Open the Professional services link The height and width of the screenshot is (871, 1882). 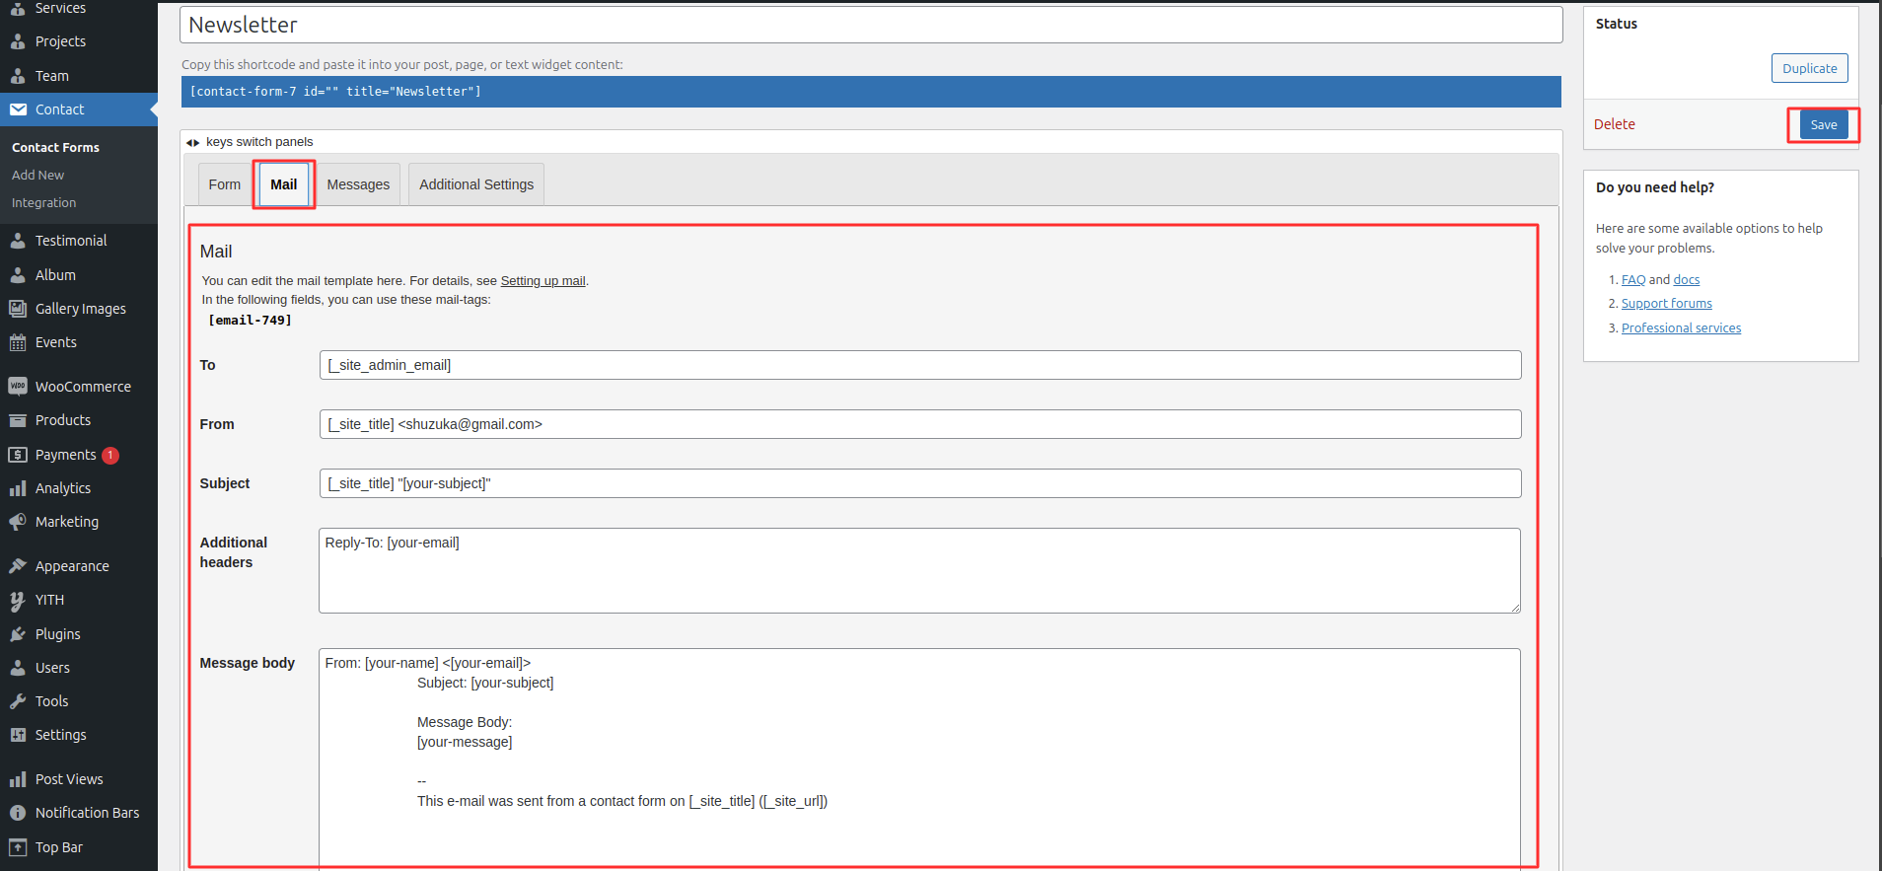click(1681, 328)
